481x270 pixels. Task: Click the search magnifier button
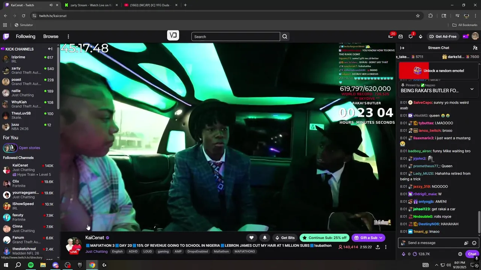pyautogui.click(x=285, y=36)
